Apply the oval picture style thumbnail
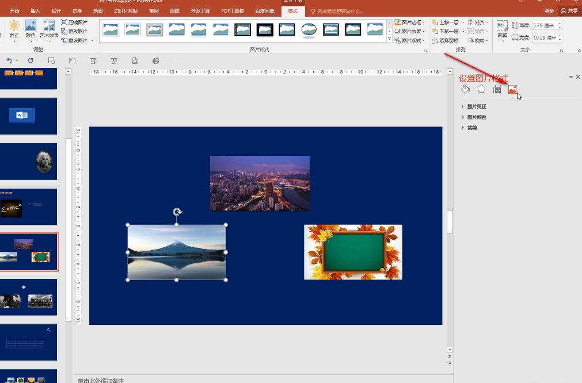 point(309,30)
